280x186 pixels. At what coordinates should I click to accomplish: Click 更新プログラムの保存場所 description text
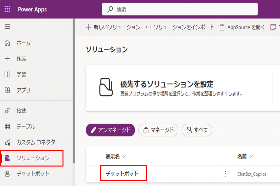pyautogui.click(x=182, y=94)
